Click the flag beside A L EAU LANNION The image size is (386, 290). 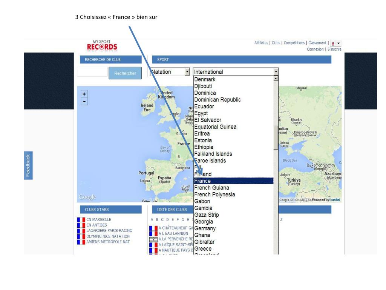click(153, 233)
